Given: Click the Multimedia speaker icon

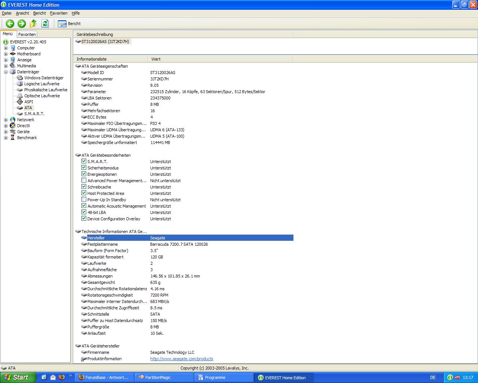Looking at the screenshot, I should point(13,66).
